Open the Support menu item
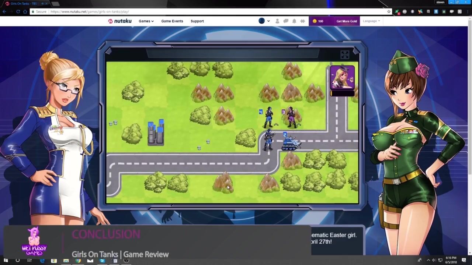The width and height of the screenshot is (472, 265). pyautogui.click(x=197, y=21)
